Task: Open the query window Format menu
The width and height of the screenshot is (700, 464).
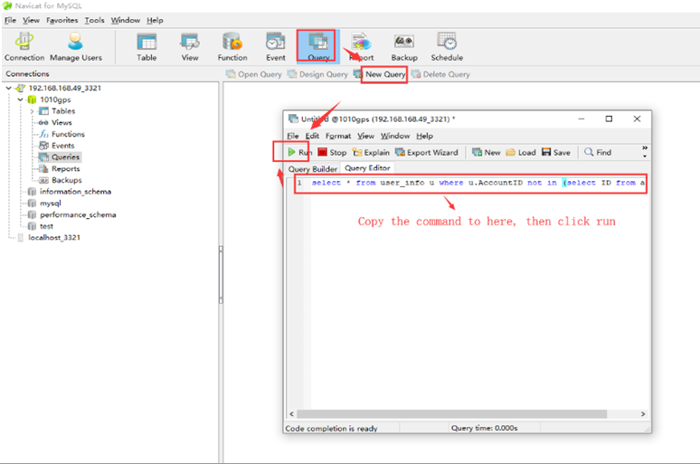Action: point(338,136)
